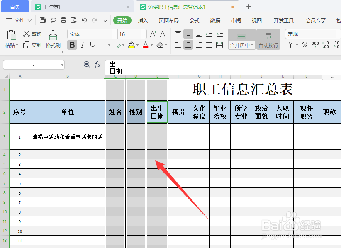Apply the Format Painter tool
This screenshot has height=248, width=341.
[x=53, y=39]
